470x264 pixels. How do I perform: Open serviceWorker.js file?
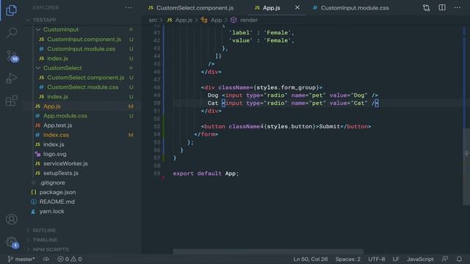pos(65,164)
